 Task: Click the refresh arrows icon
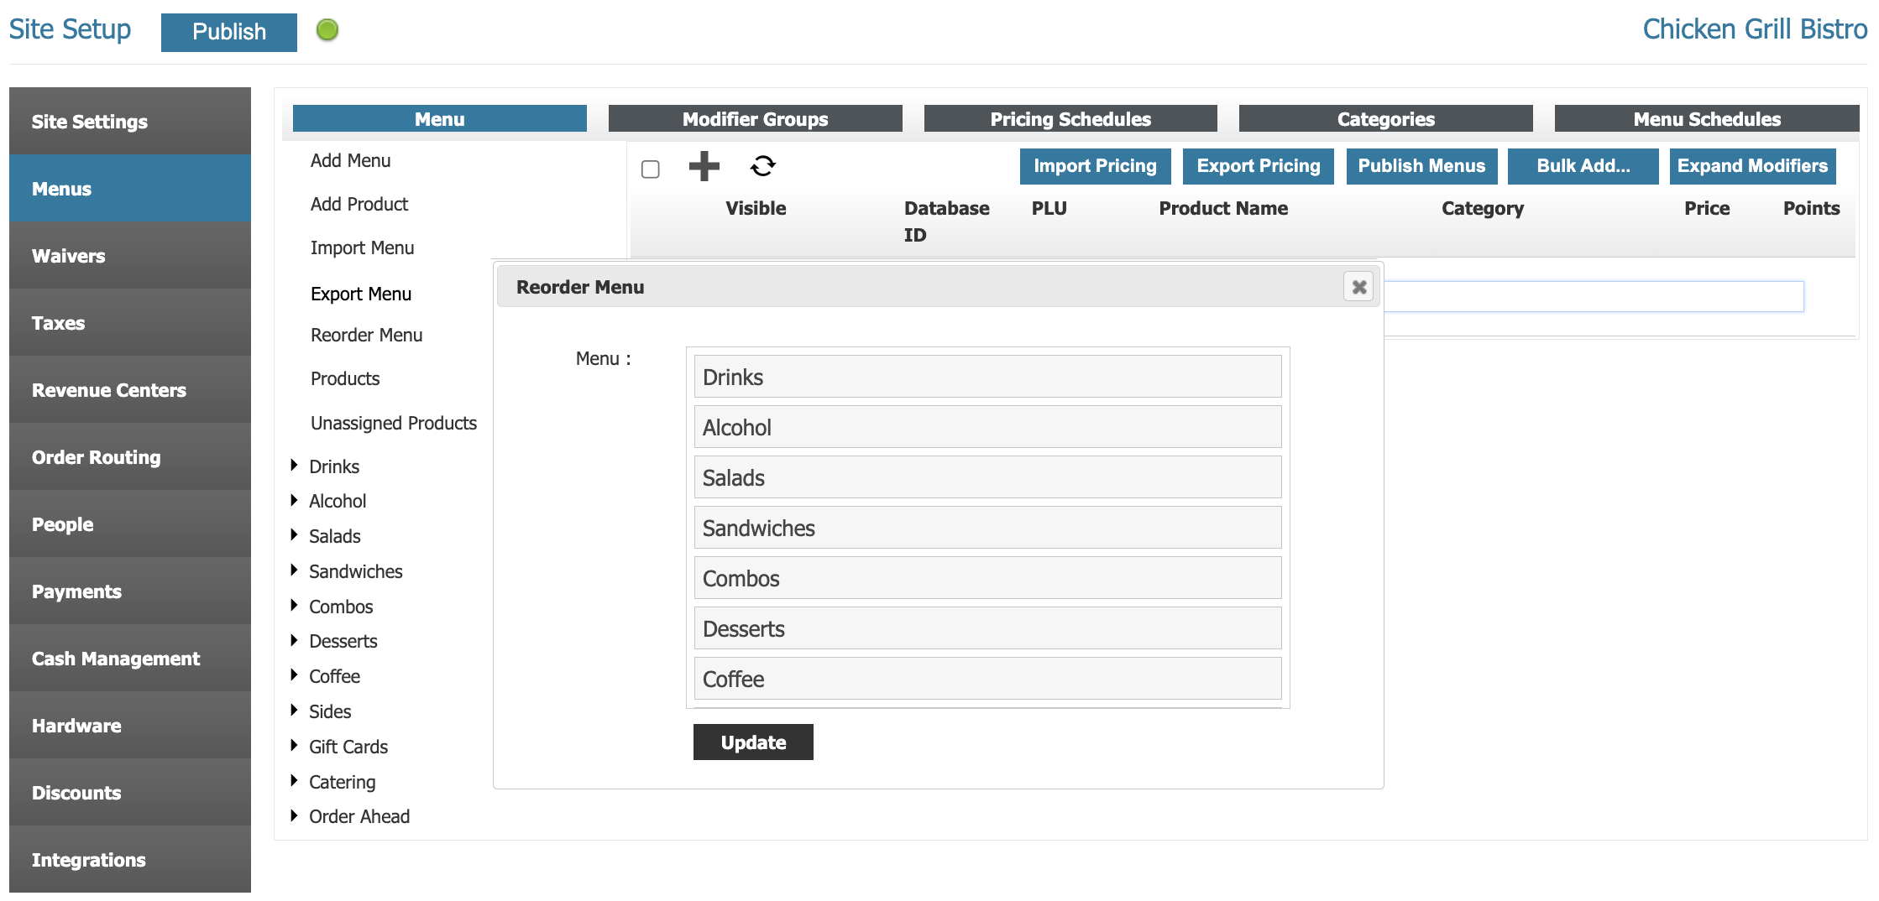(762, 166)
